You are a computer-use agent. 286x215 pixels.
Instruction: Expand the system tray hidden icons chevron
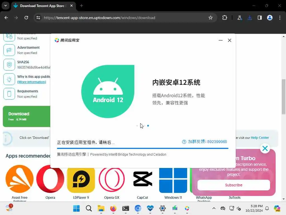coord(214,208)
